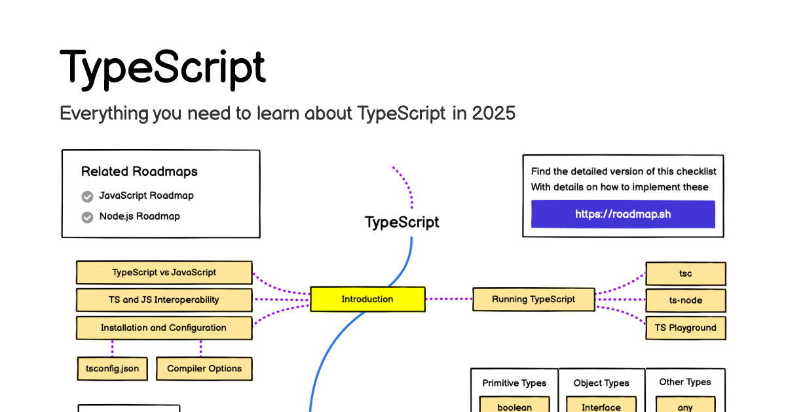Click the JavaScript Roadmap checkmark icon
Viewport: 786px width, 412px height.
87,196
